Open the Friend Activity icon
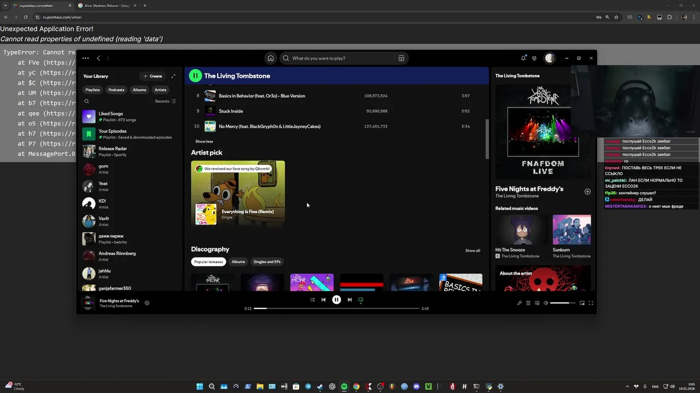This screenshot has height=393, width=700. pos(534,58)
